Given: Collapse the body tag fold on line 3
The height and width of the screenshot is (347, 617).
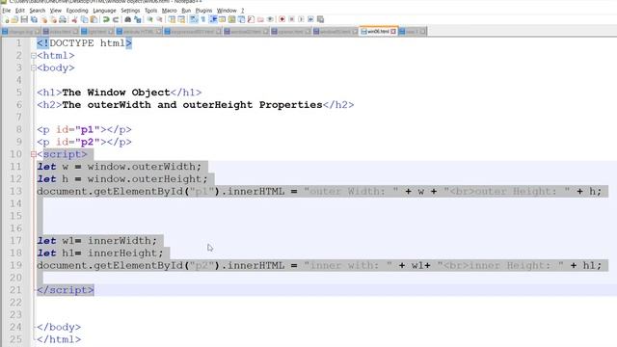Looking at the screenshot, I should pos(34,67).
